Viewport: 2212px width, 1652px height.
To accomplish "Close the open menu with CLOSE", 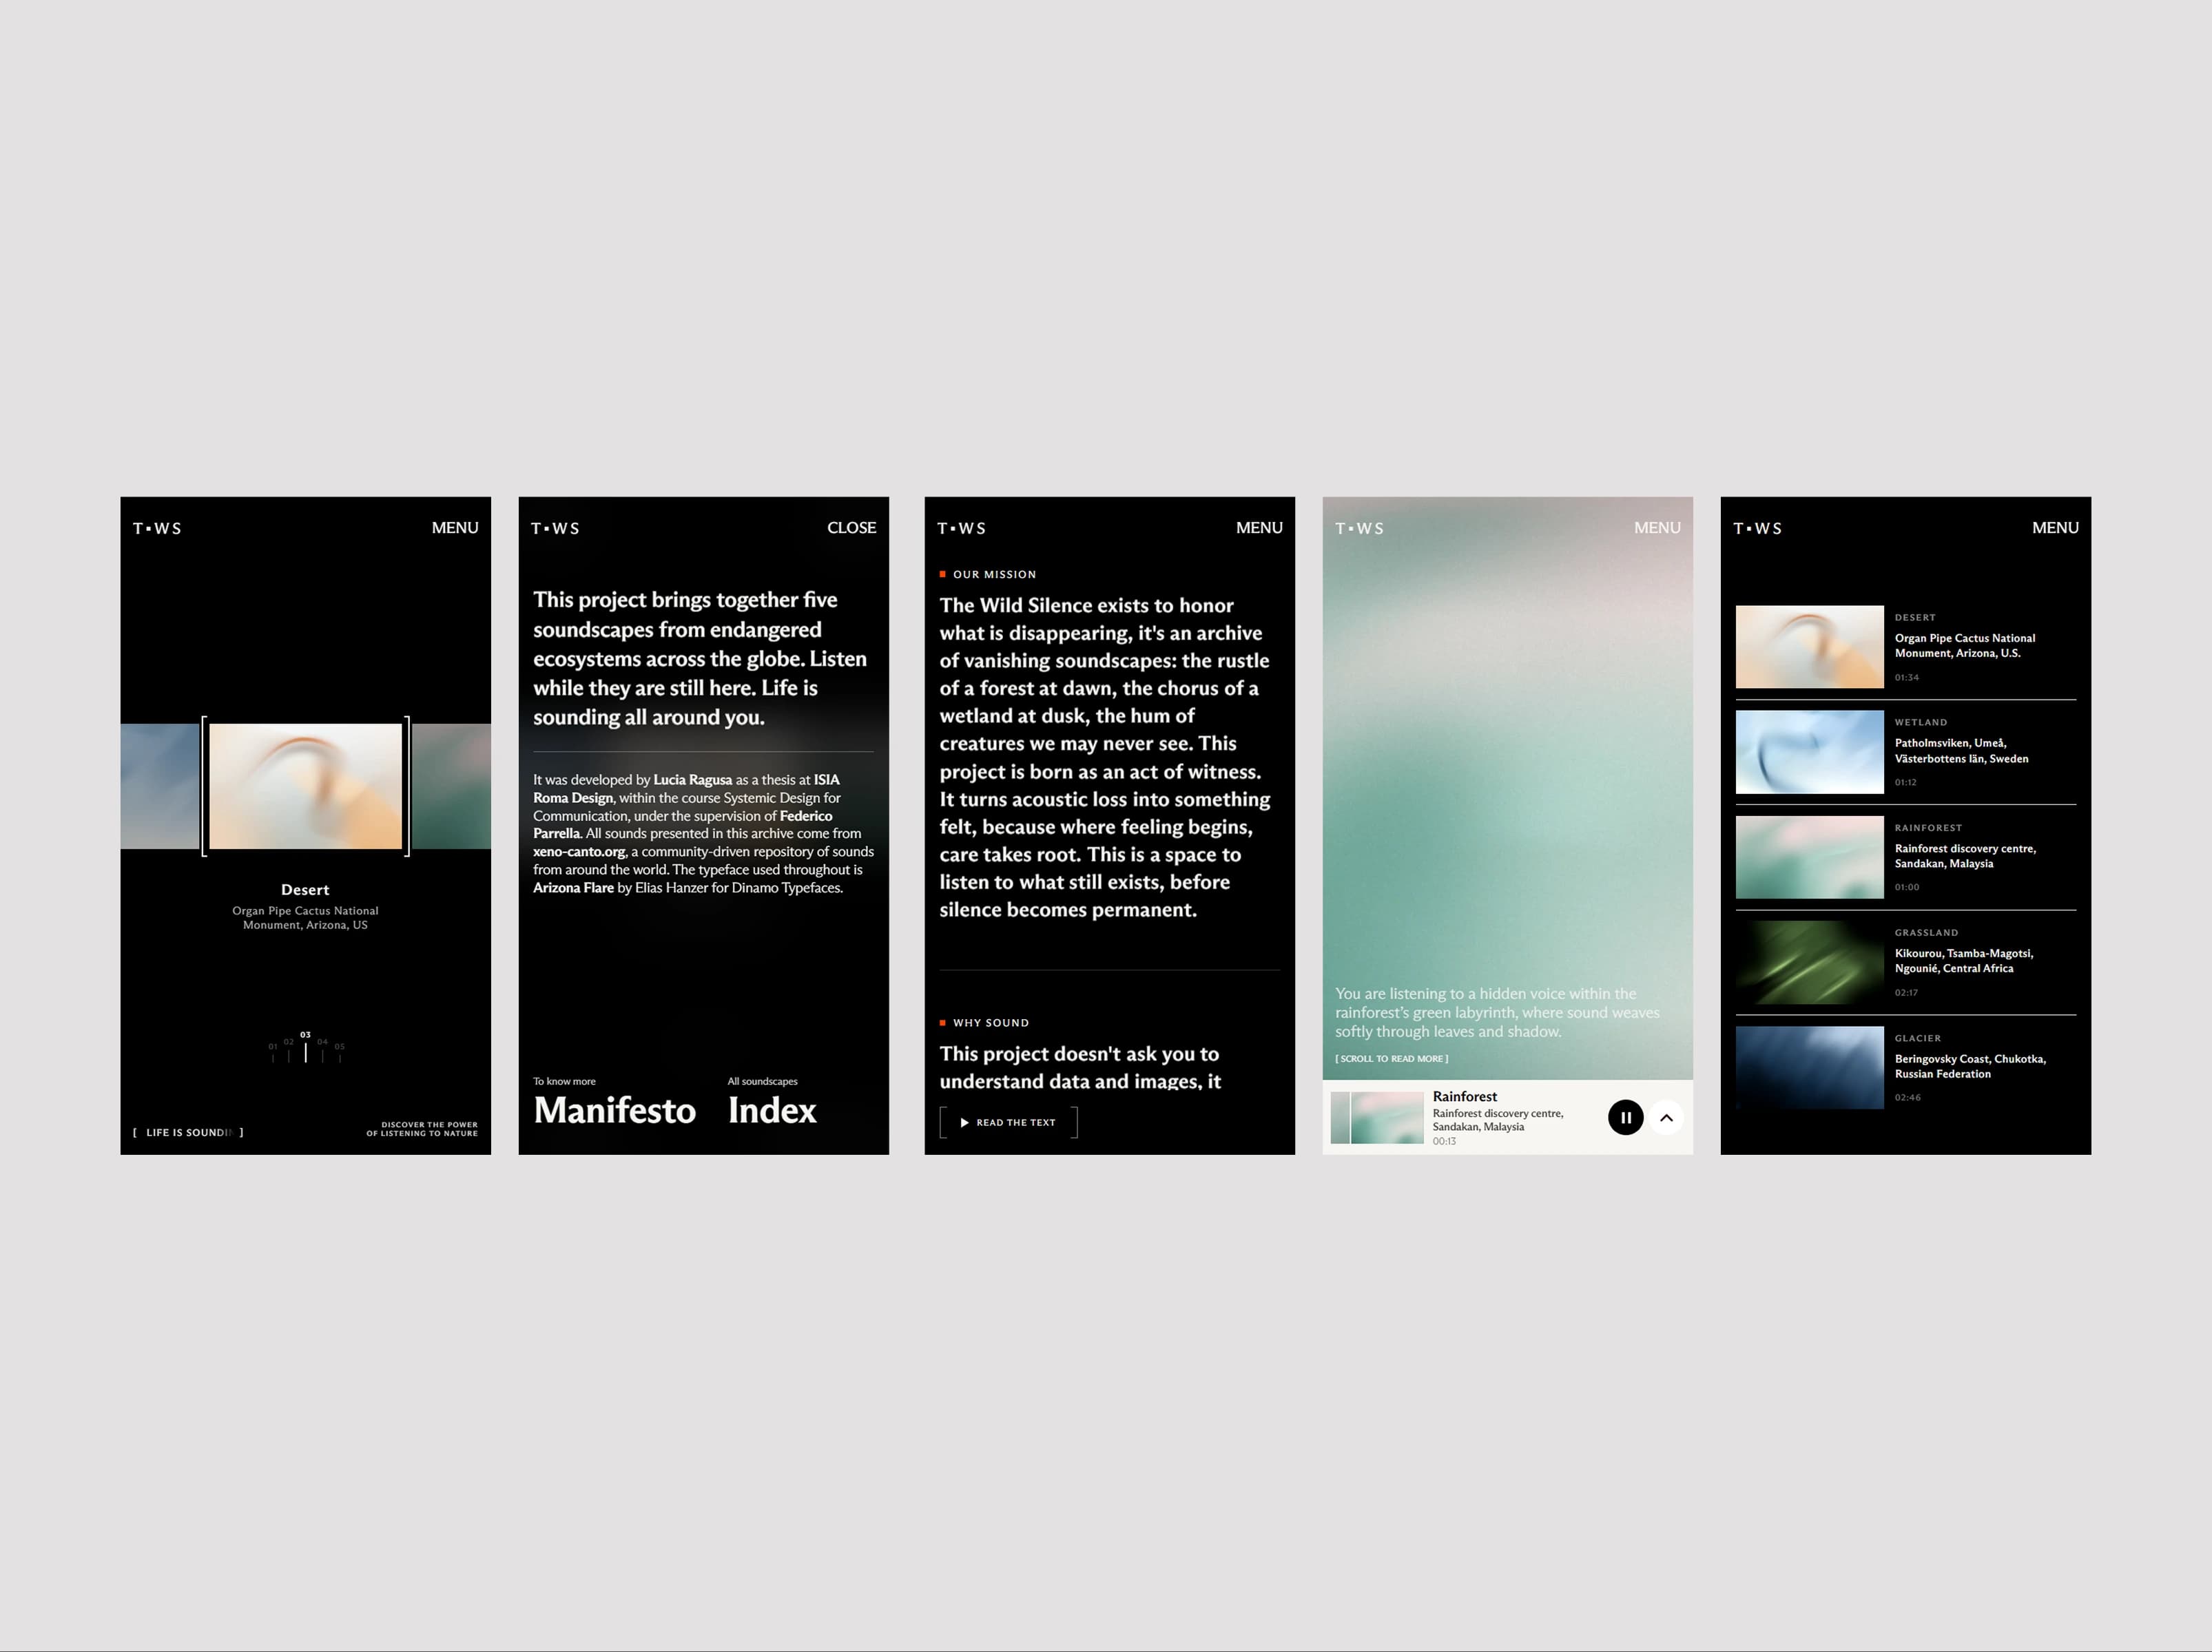I will click(x=852, y=527).
